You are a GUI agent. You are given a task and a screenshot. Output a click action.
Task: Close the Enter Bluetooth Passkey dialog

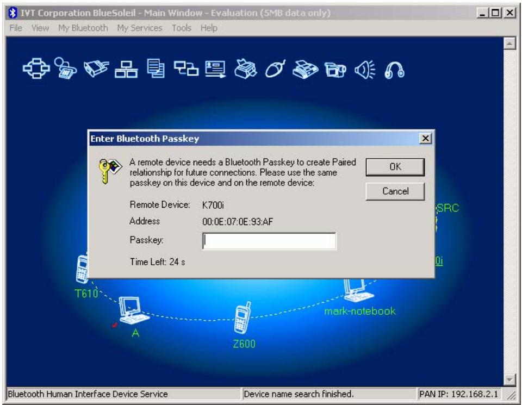pyautogui.click(x=425, y=139)
